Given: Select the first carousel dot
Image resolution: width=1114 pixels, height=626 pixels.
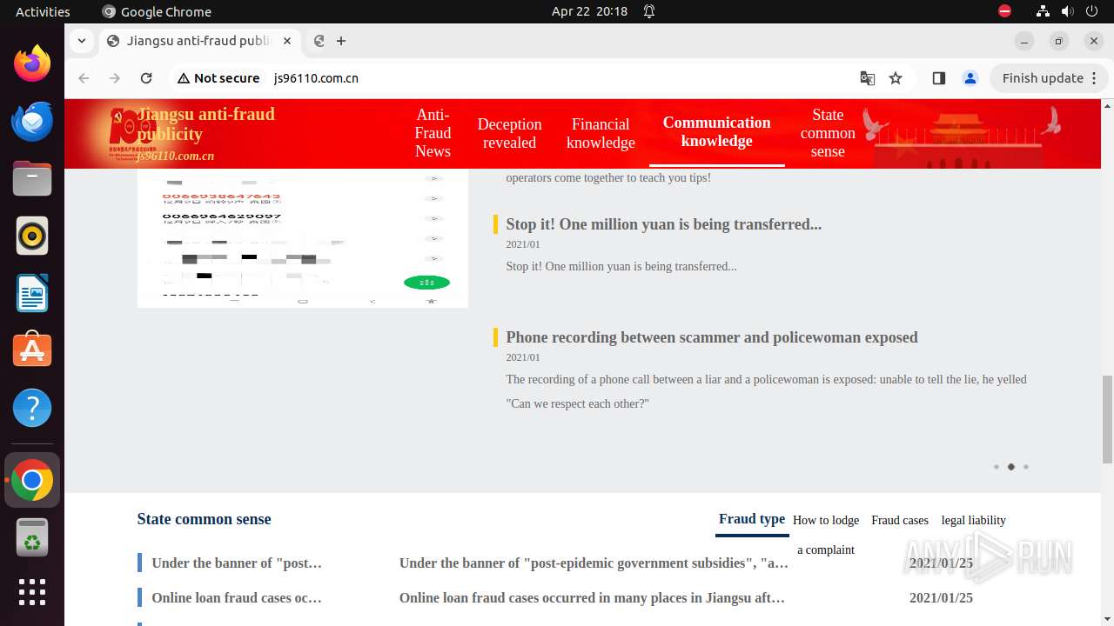Looking at the screenshot, I should [997, 467].
